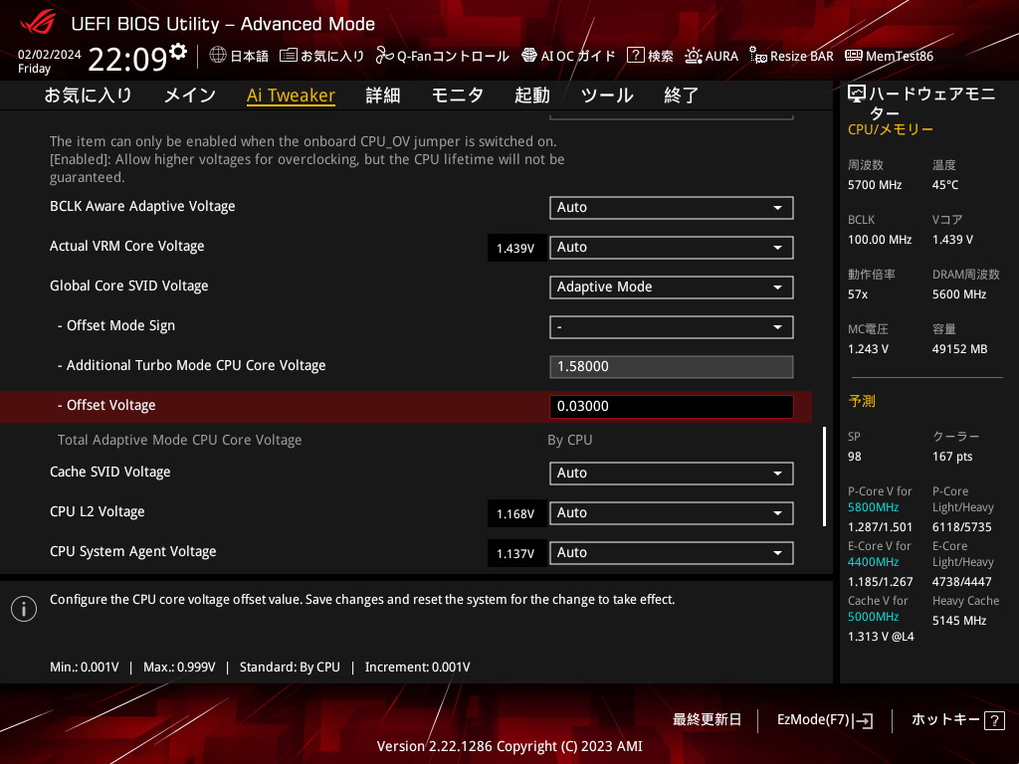Open the モニタ tab
Screen dimensions: 1019x764
458,95
